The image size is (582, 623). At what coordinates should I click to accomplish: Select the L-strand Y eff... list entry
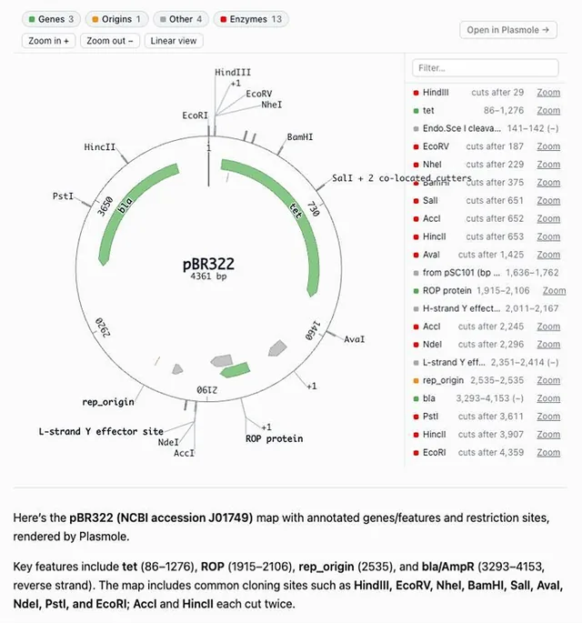tap(487, 362)
